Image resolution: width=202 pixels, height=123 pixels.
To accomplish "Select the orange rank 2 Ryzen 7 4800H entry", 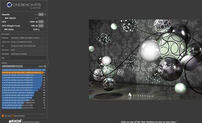I will point(24,73).
